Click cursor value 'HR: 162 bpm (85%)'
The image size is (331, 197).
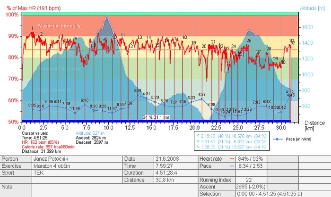[x=40, y=142]
